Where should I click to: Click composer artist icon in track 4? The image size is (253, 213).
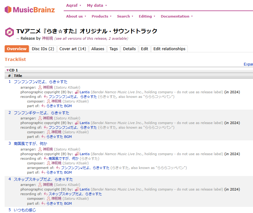[x=48, y=199]
